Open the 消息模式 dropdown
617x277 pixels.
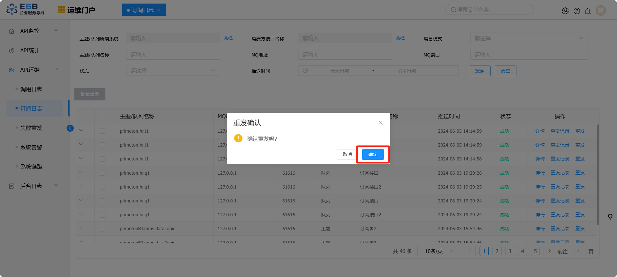[528, 38]
